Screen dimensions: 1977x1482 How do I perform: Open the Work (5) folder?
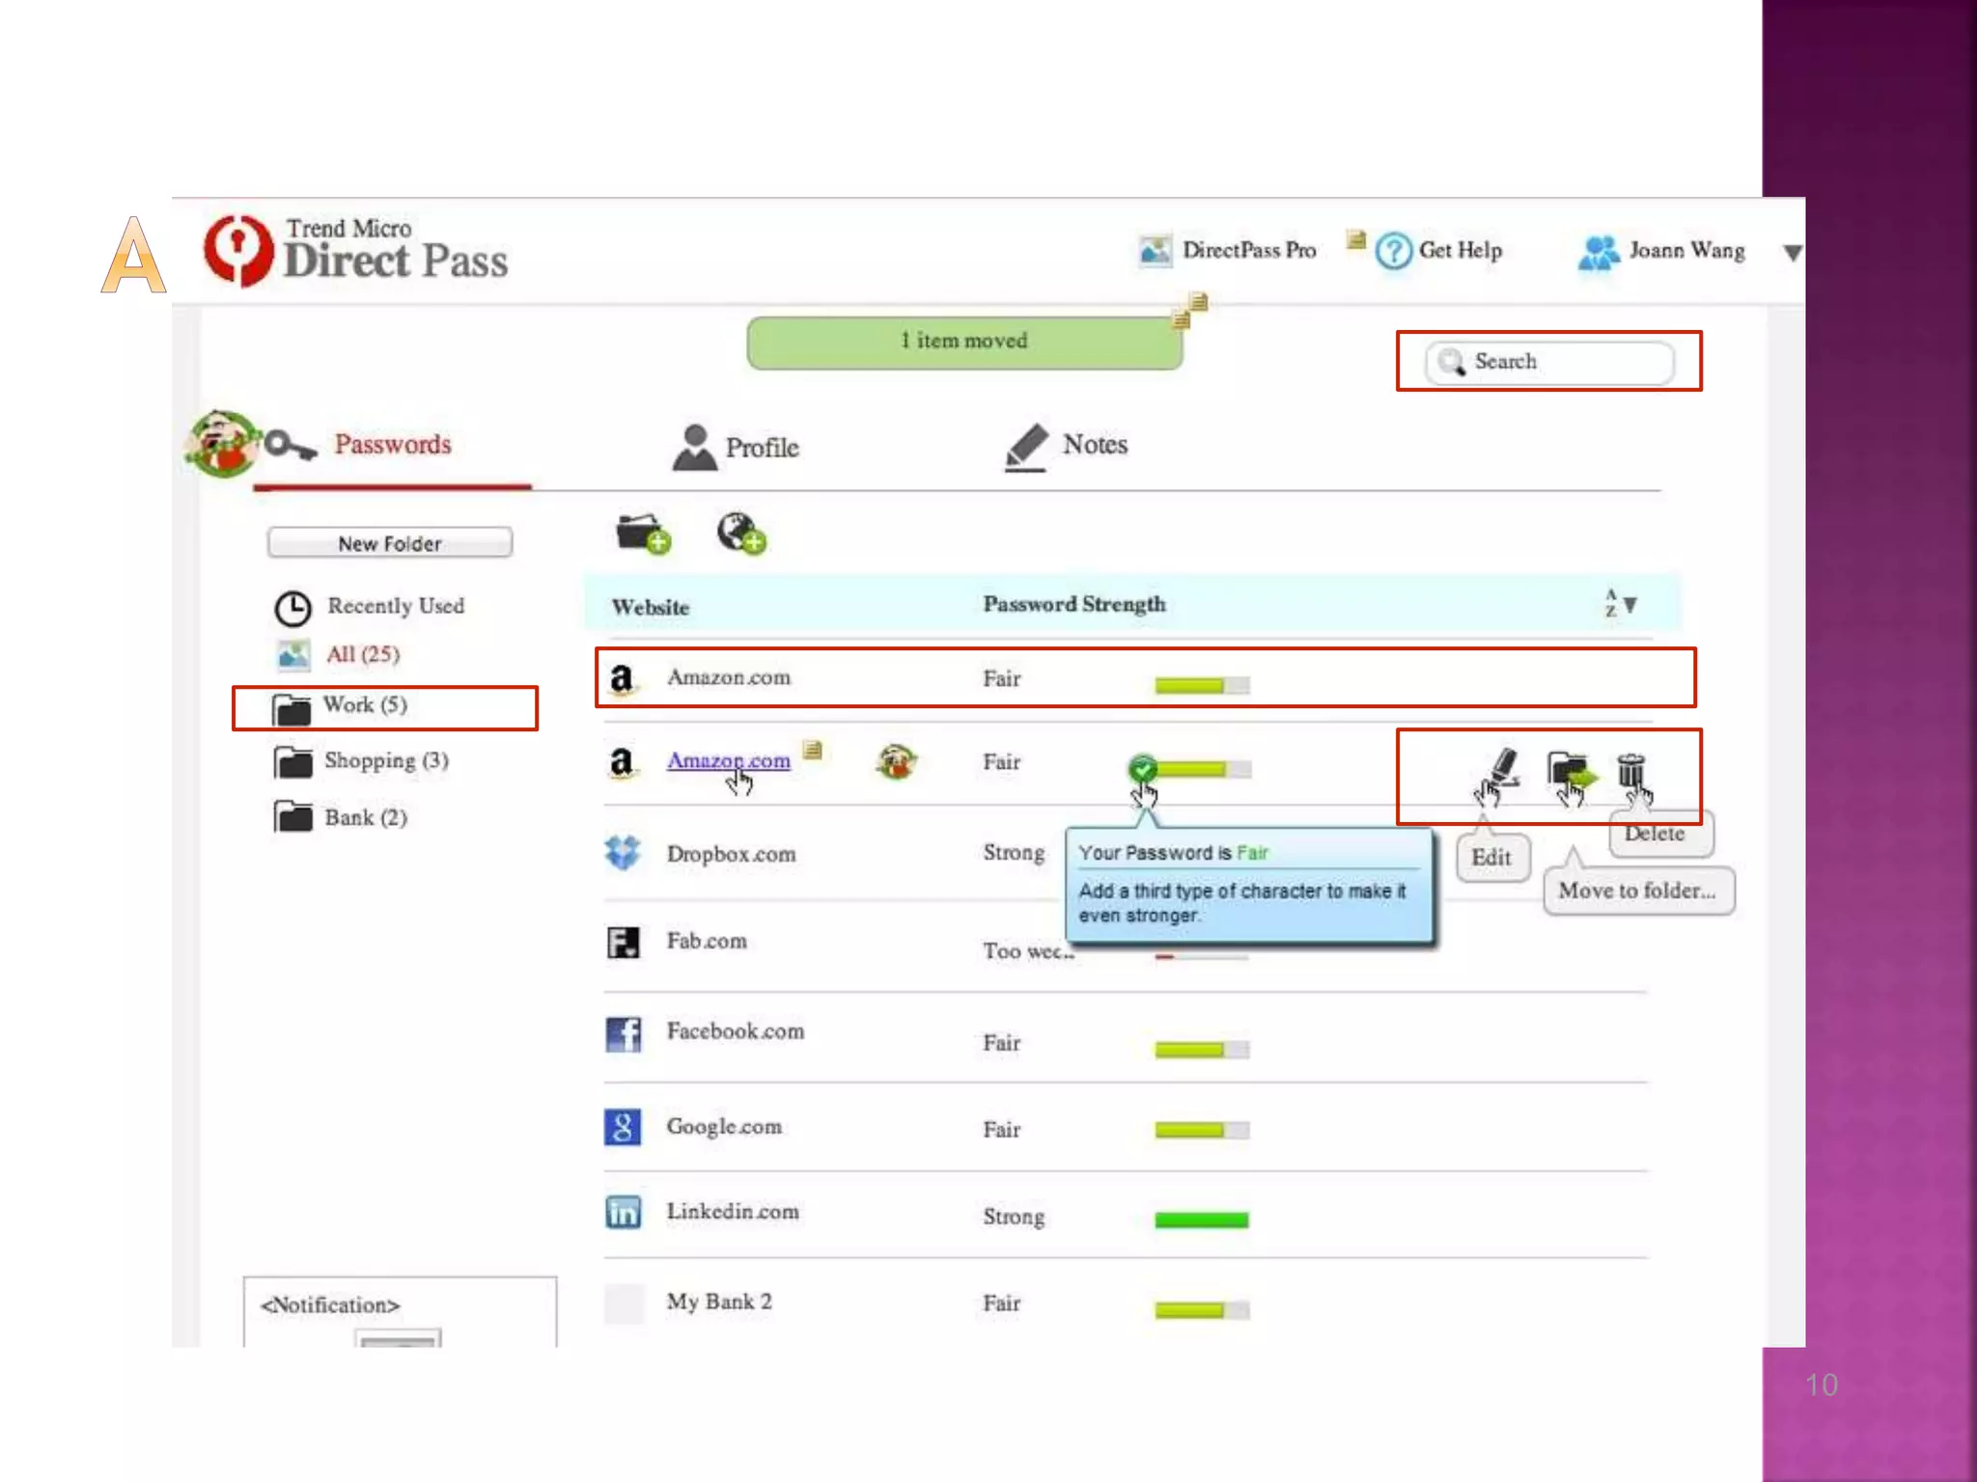[x=365, y=705]
